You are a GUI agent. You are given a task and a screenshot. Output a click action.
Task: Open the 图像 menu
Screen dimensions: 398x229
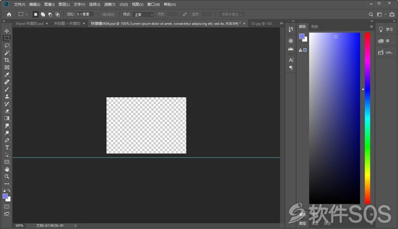coord(49,5)
